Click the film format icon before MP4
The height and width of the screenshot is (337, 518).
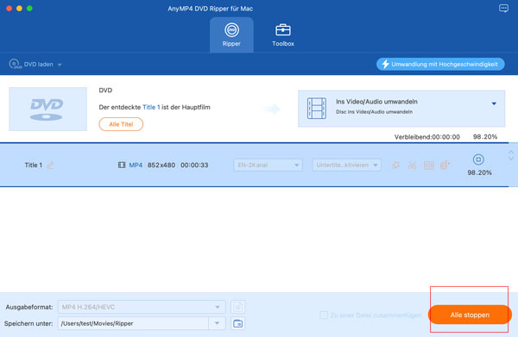coord(122,165)
